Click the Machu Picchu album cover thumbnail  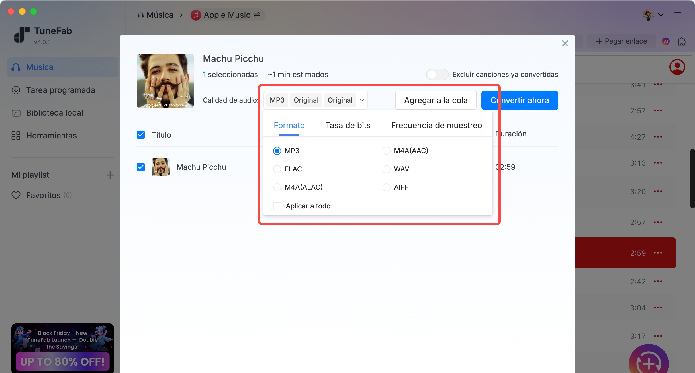[x=165, y=81]
